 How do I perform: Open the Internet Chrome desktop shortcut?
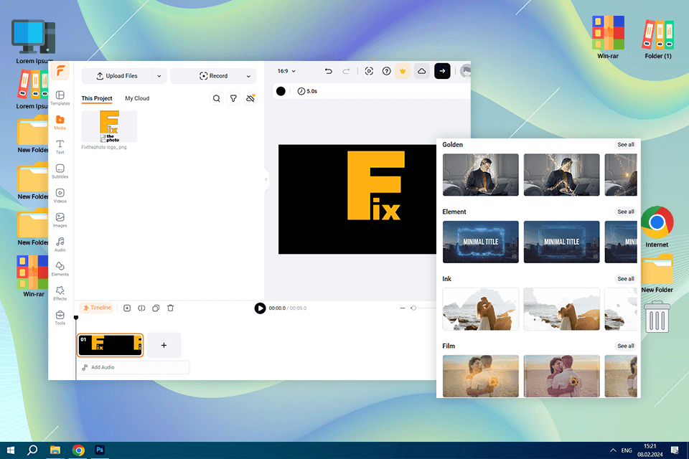point(657,227)
